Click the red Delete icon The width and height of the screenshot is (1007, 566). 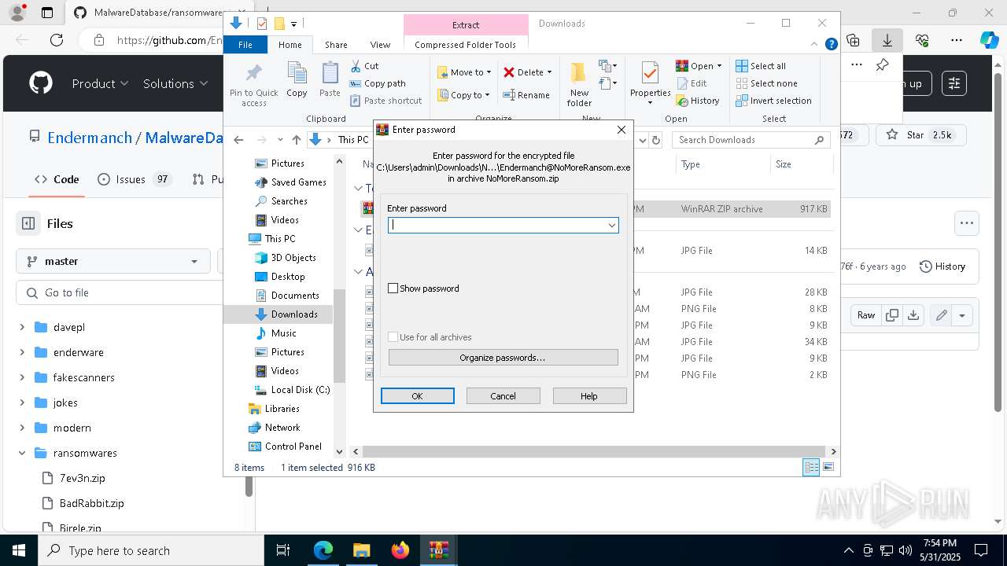[509, 72]
